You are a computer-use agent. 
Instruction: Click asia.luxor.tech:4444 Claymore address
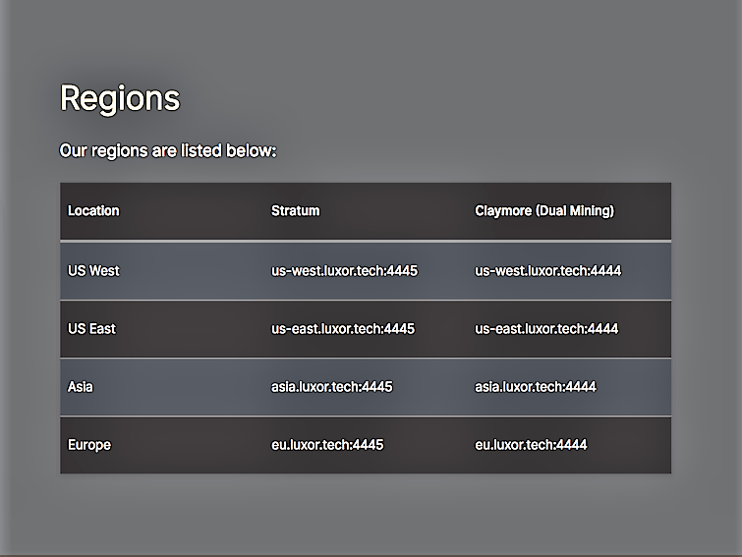536,387
